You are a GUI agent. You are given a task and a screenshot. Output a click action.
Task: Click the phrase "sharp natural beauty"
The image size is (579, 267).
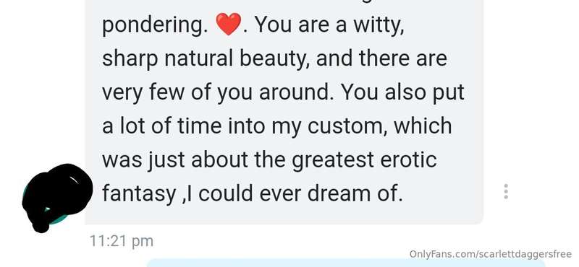click(x=206, y=59)
